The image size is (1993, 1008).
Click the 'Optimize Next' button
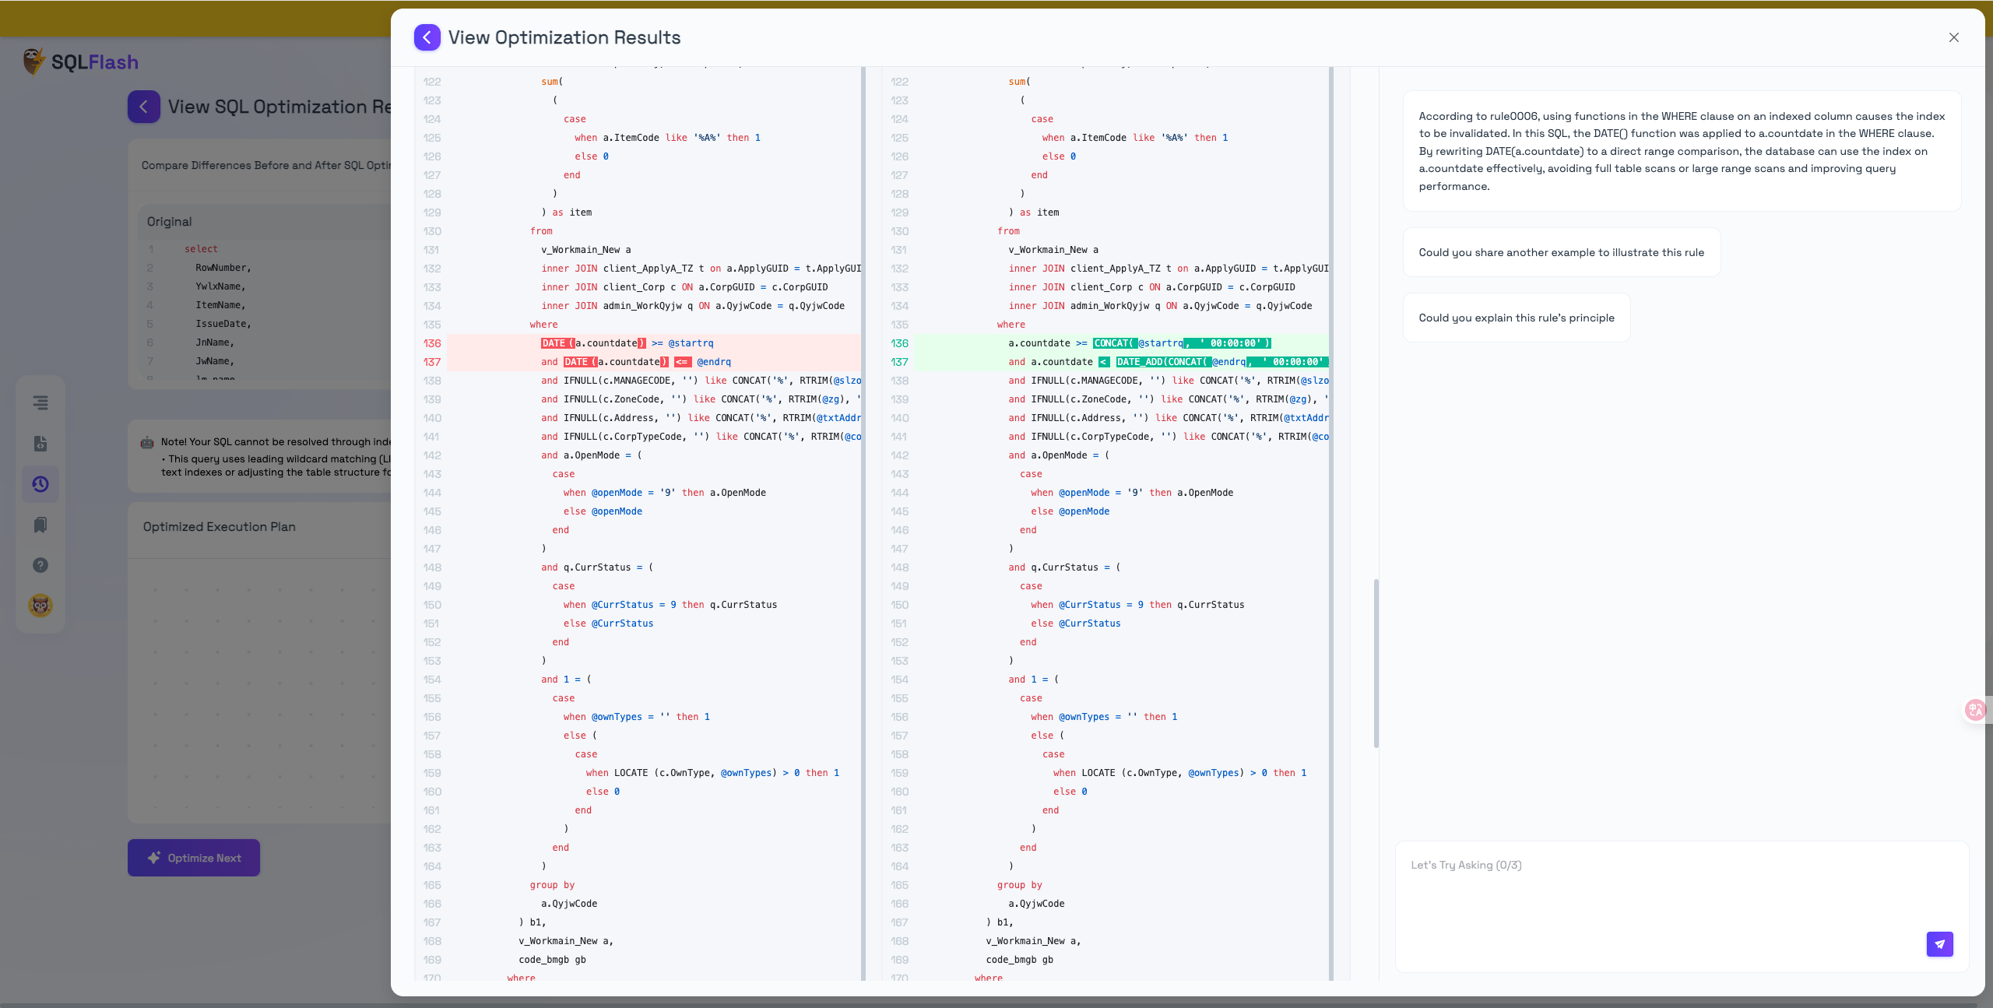click(x=194, y=858)
